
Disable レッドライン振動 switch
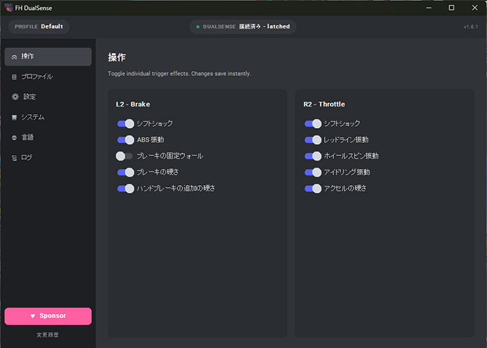313,140
